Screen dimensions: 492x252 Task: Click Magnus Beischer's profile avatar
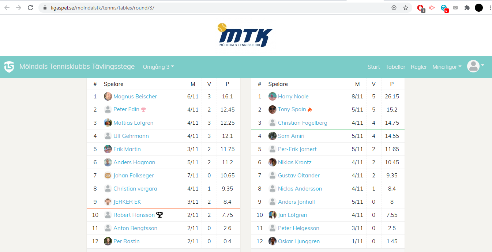click(x=108, y=97)
